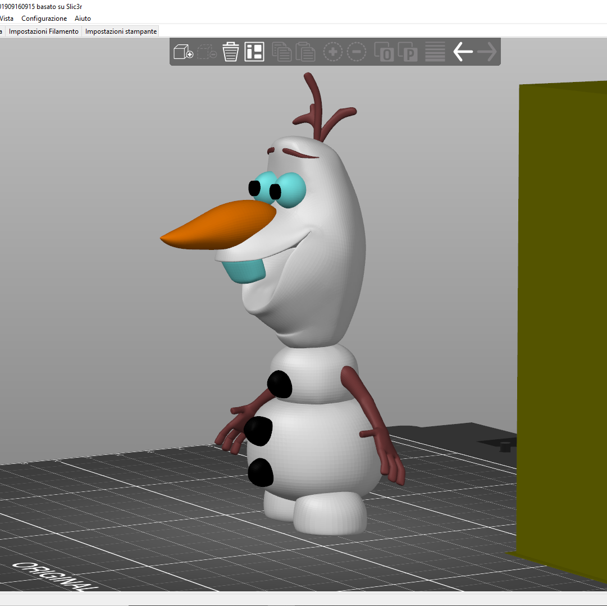Split model into parts
The image size is (607, 606).
pos(408,51)
